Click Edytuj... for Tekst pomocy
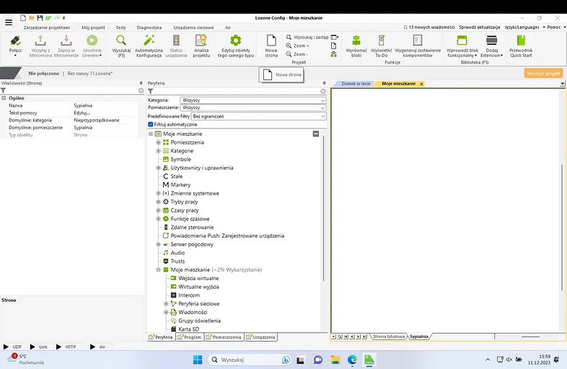Image resolution: width=567 pixels, height=369 pixels. [82, 113]
